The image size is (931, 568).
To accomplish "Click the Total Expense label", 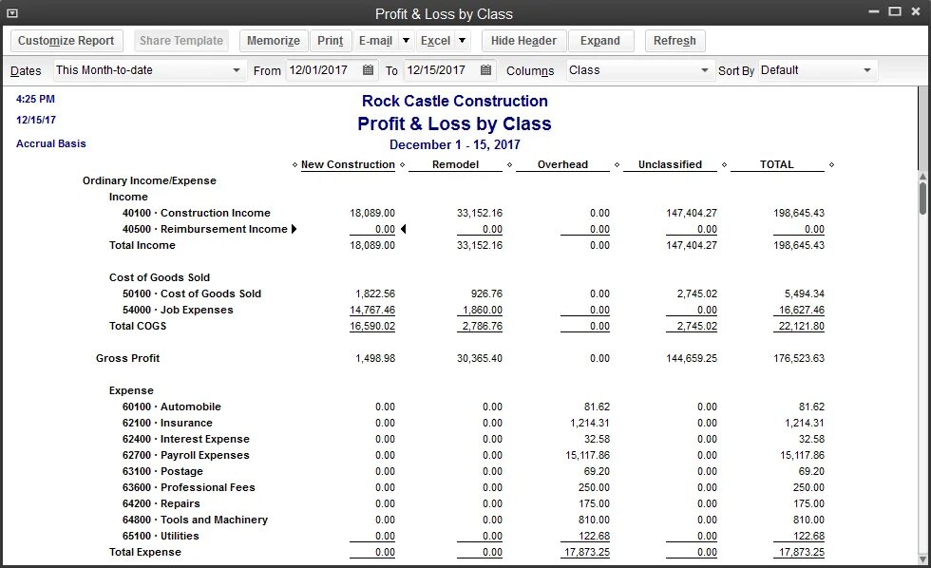I will click(x=144, y=552).
